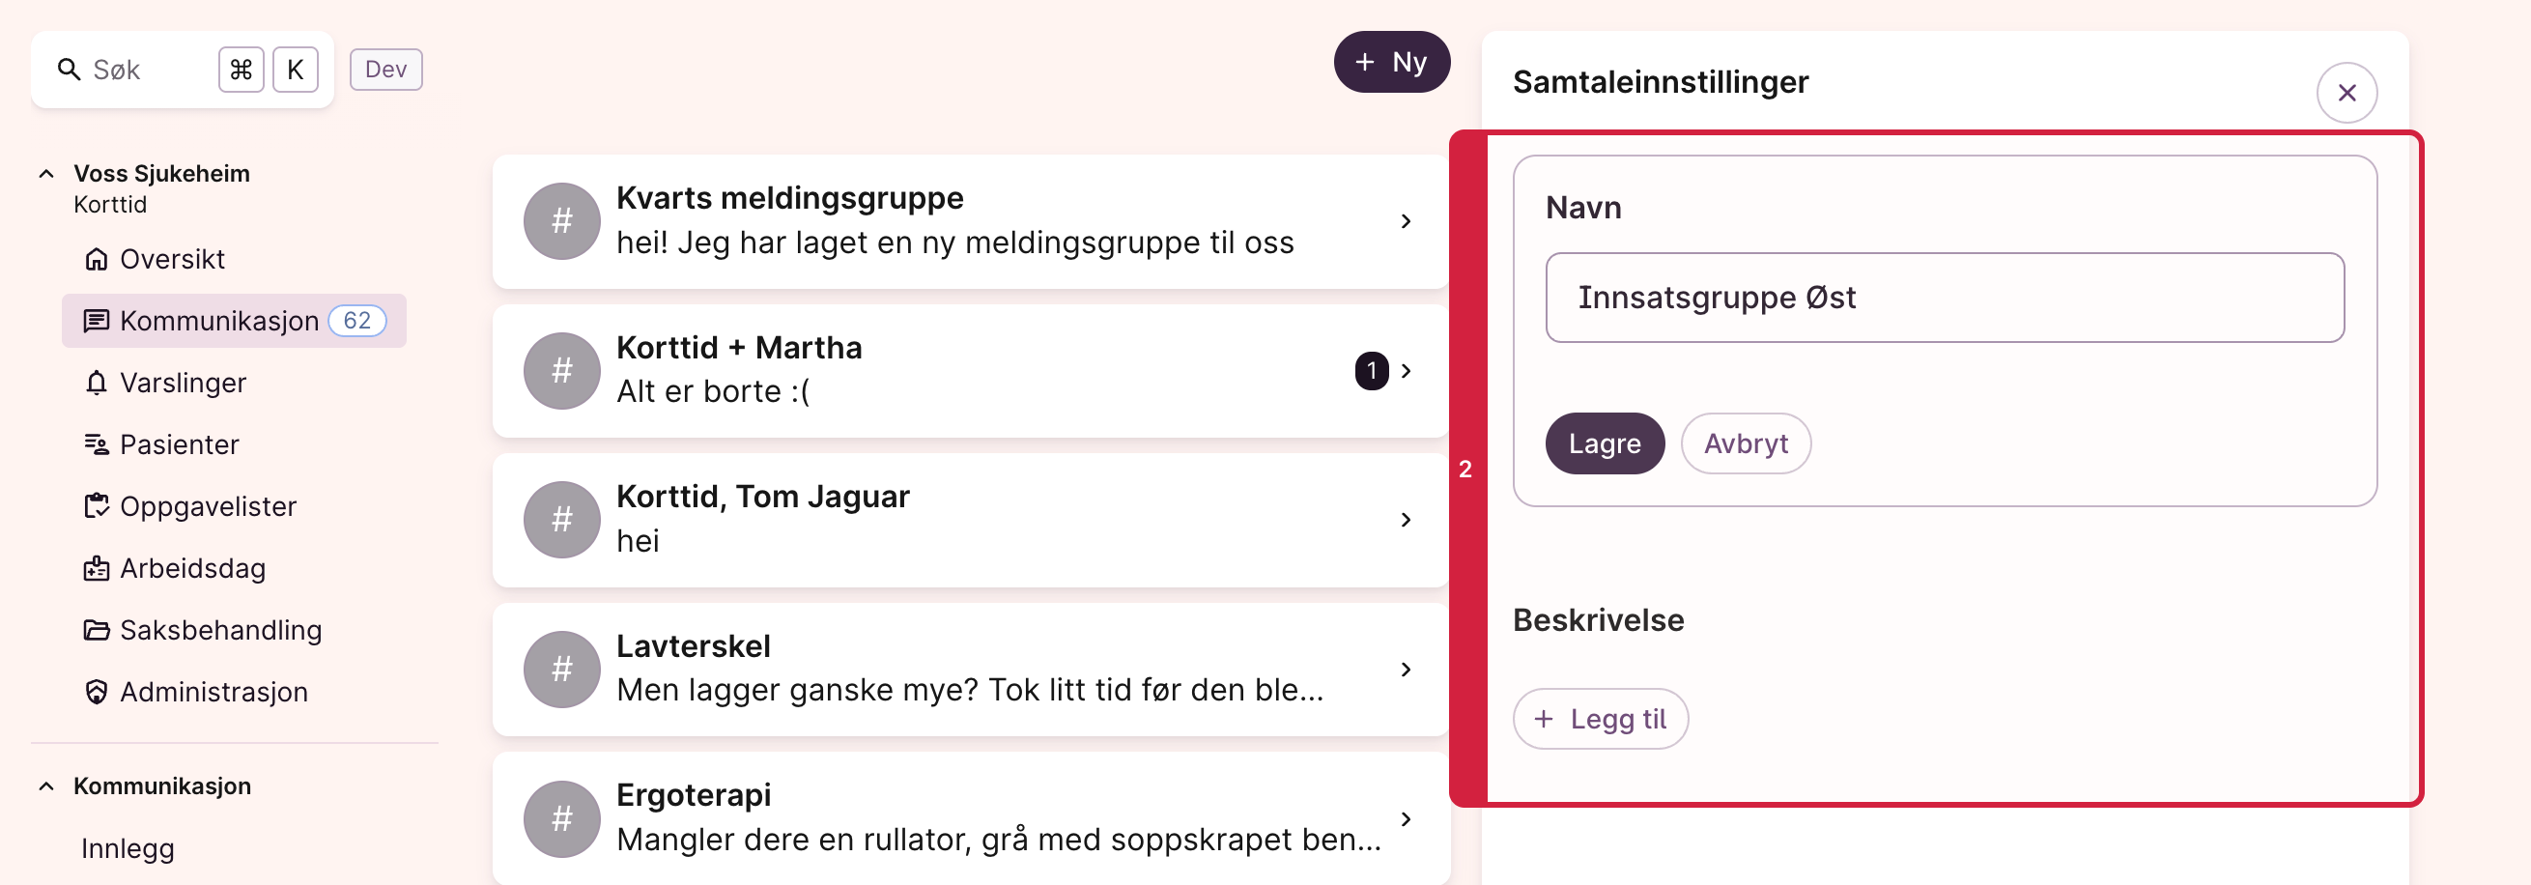Create new conversation with Ny button

(x=1391, y=62)
